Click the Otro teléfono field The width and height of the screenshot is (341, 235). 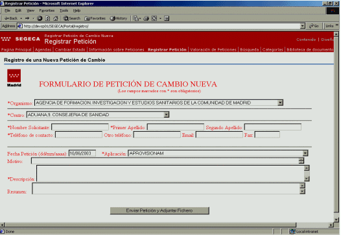(157, 135)
